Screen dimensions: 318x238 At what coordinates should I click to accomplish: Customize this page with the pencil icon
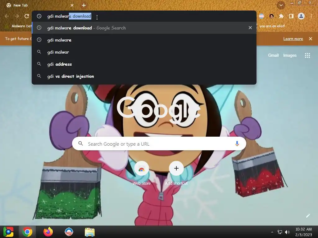308,216
